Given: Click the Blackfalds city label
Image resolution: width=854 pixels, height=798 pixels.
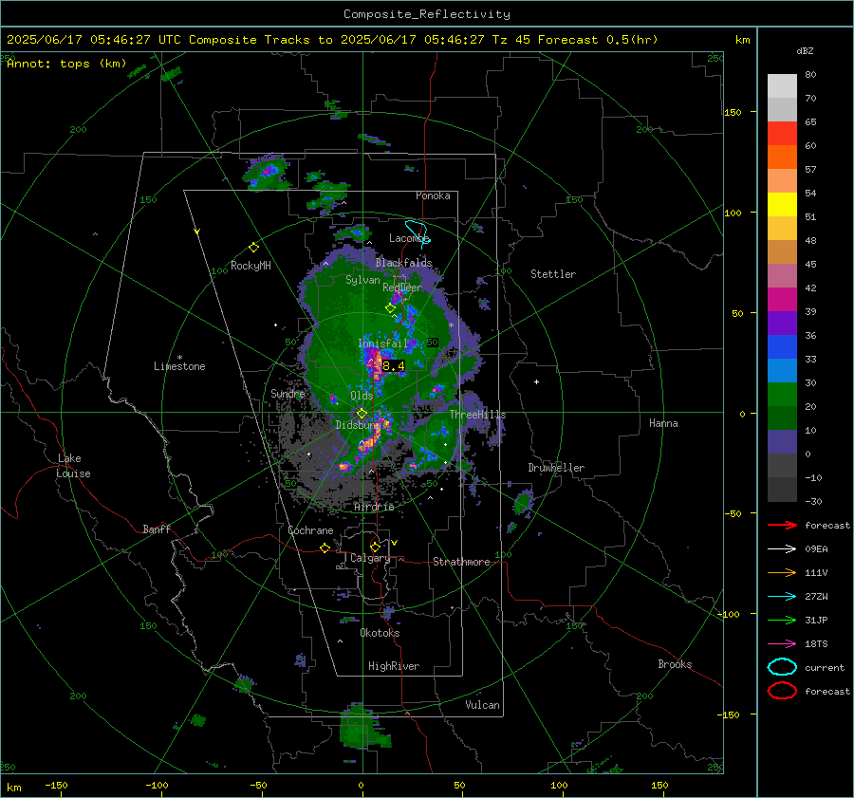Looking at the screenshot, I should pos(403,263).
